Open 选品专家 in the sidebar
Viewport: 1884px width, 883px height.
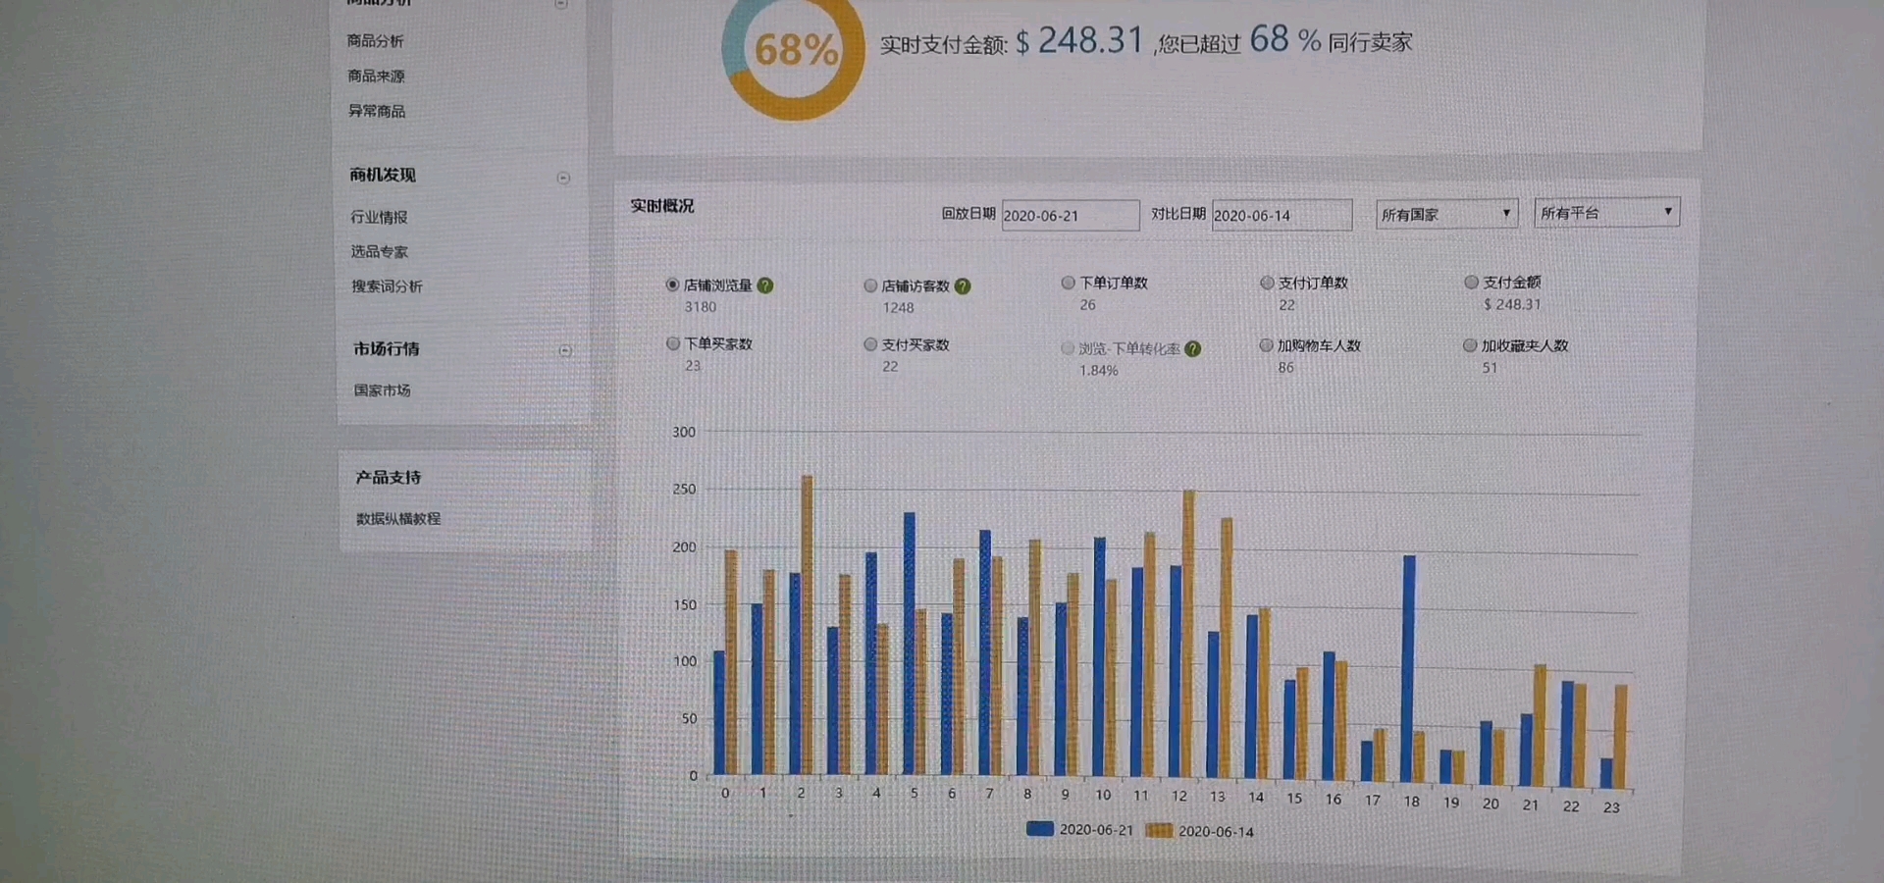pyautogui.click(x=380, y=251)
